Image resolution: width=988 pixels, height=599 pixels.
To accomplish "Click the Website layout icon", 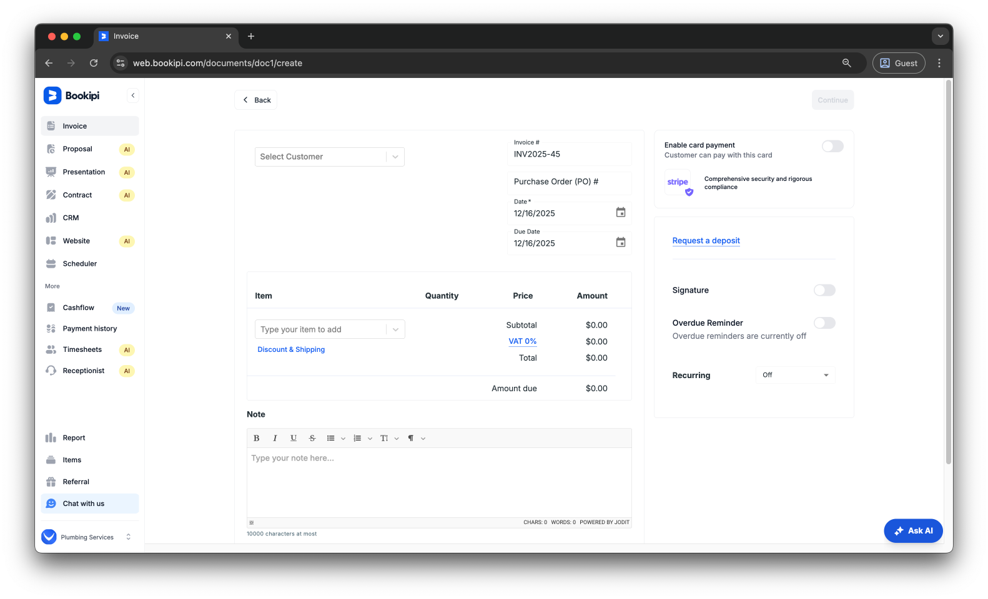I will click(x=51, y=241).
